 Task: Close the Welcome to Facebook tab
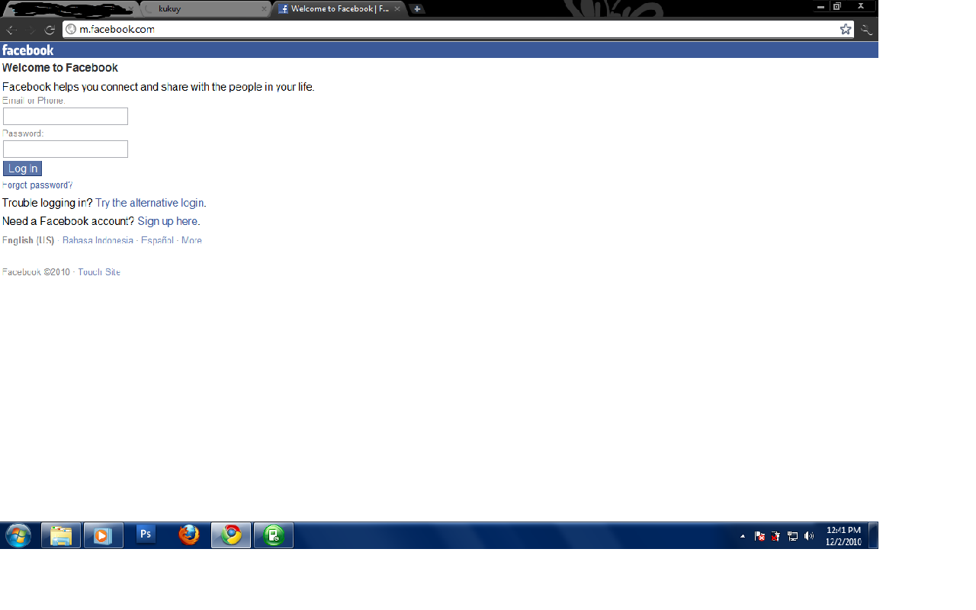[x=397, y=9]
